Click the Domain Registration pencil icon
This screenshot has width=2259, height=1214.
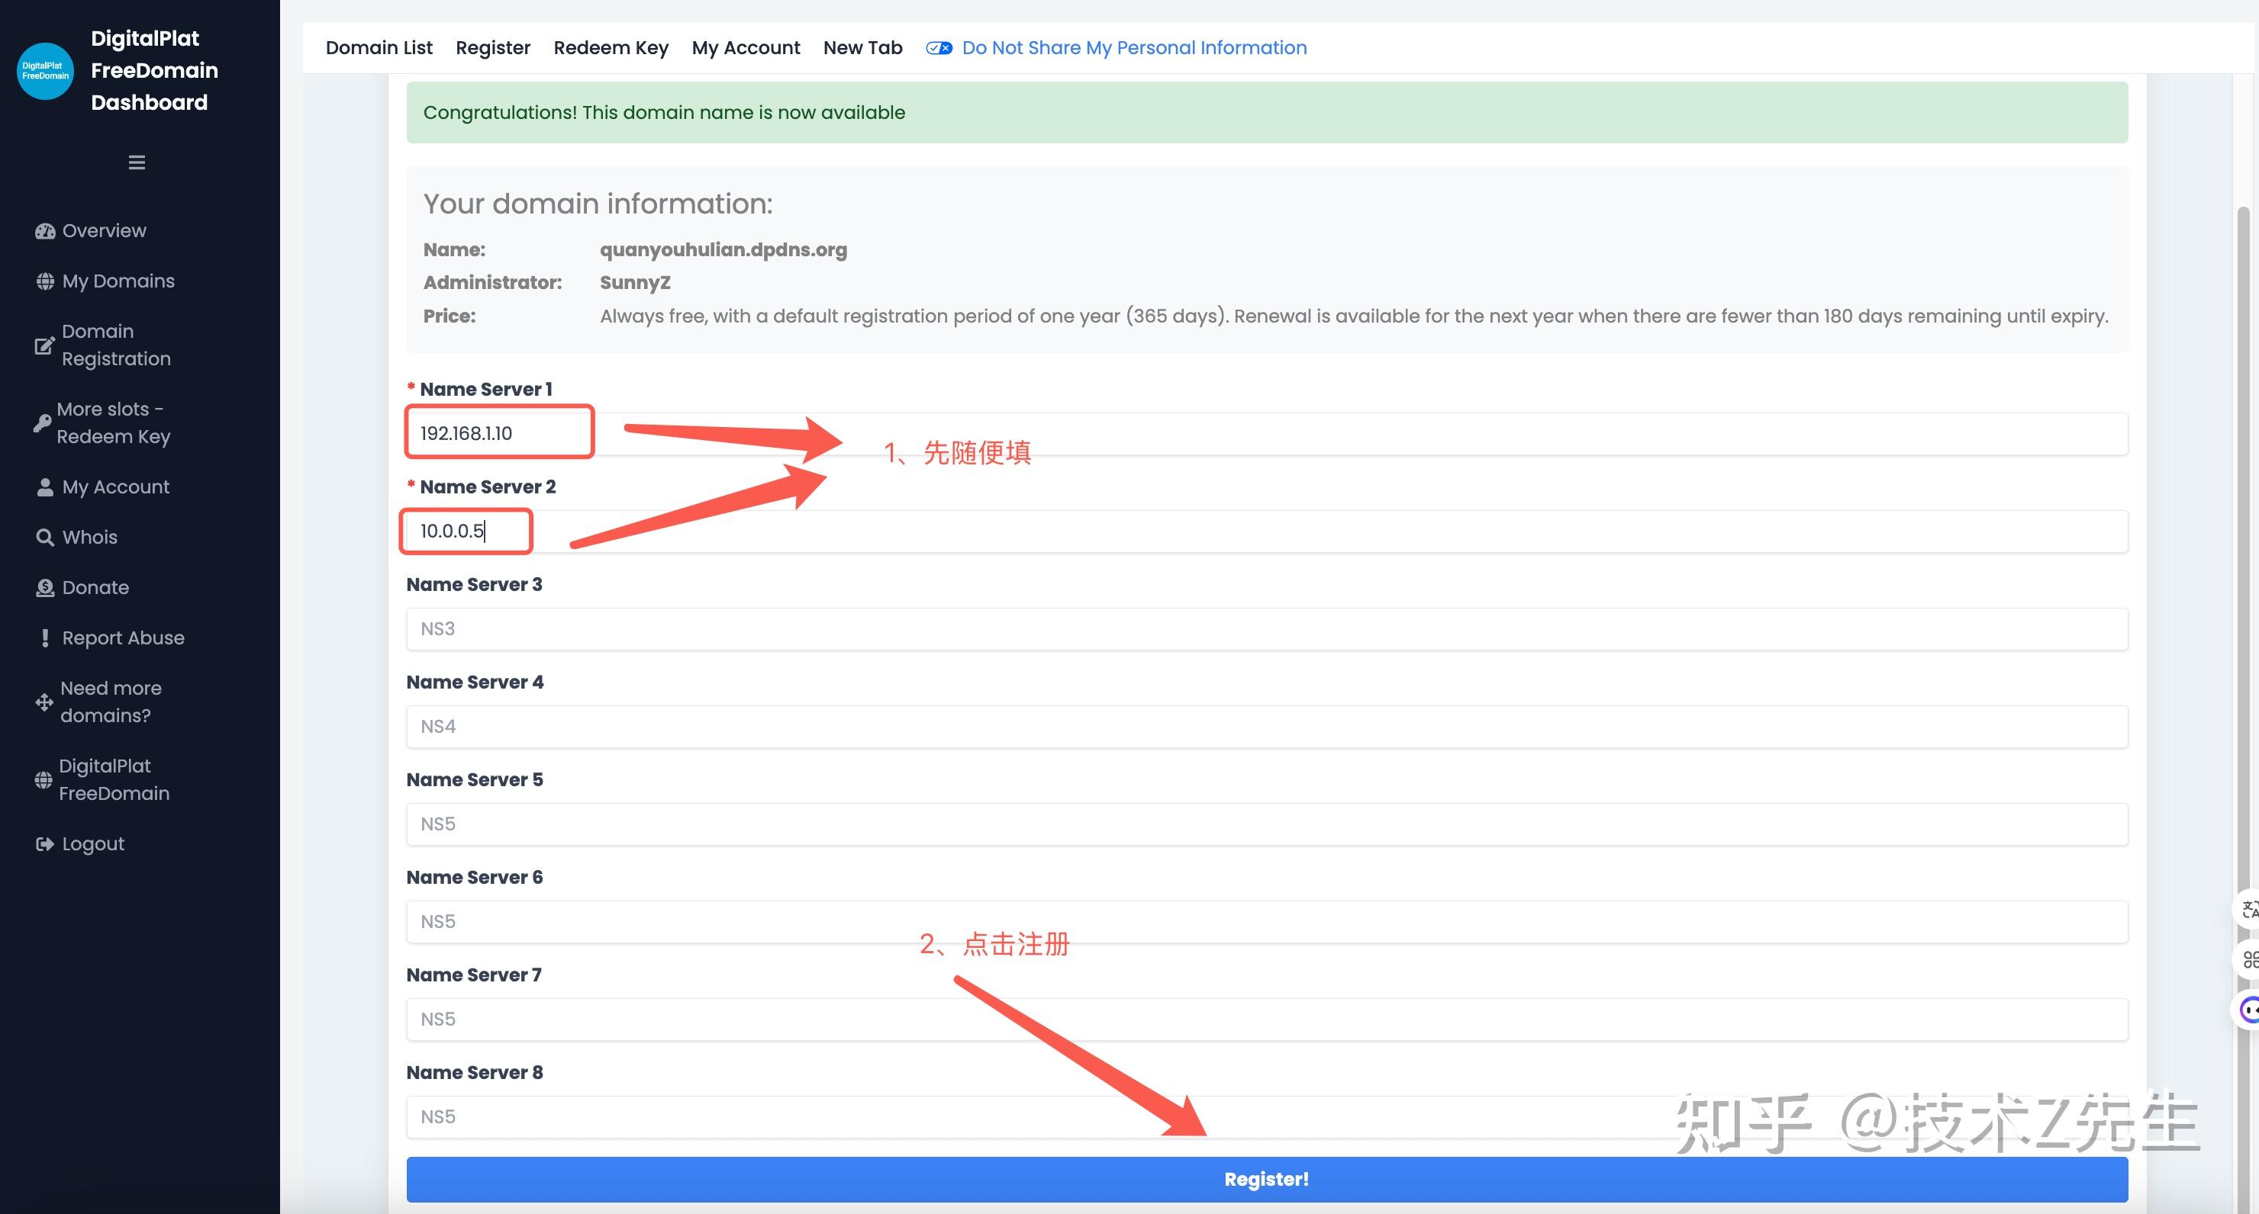46,345
